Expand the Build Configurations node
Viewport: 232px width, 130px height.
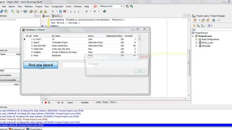[x=196, y=39]
